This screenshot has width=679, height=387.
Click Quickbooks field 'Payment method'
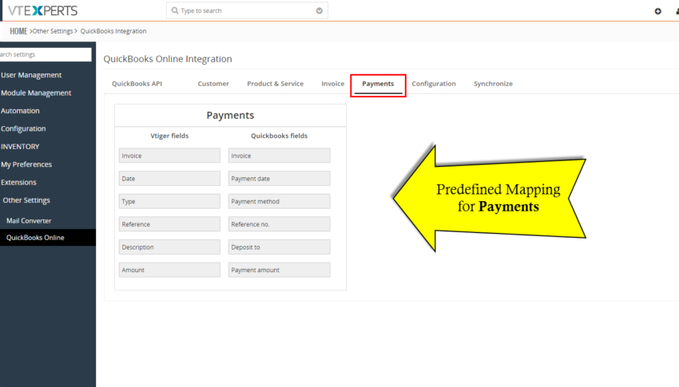click(280, 202)
